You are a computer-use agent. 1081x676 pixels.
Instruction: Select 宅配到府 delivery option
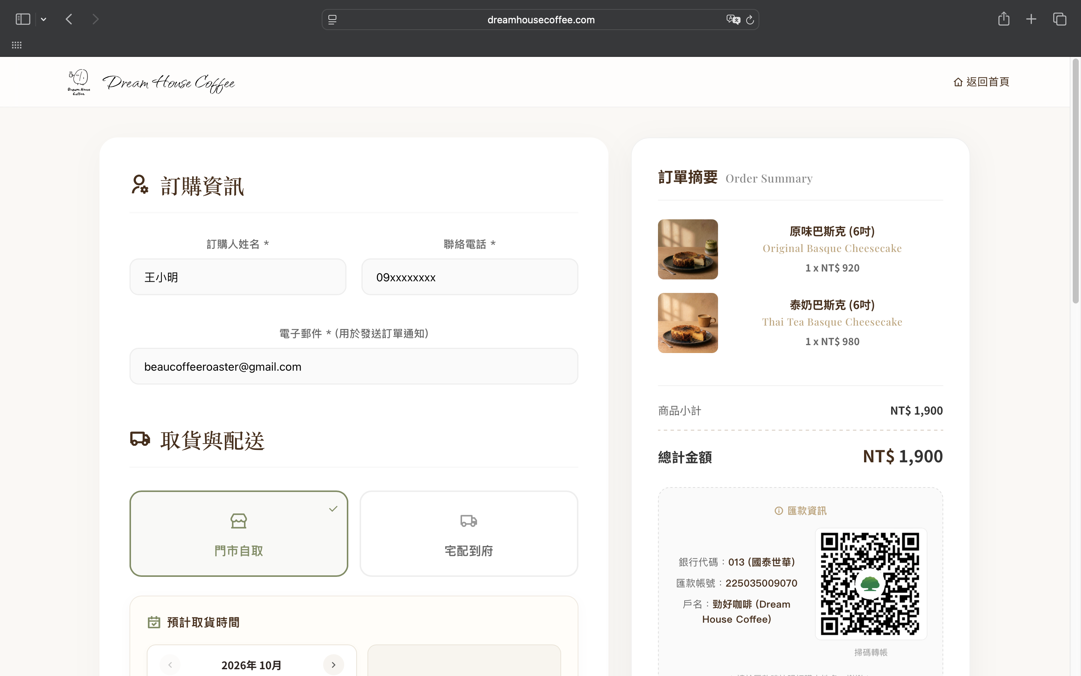[x=468, y=534]
